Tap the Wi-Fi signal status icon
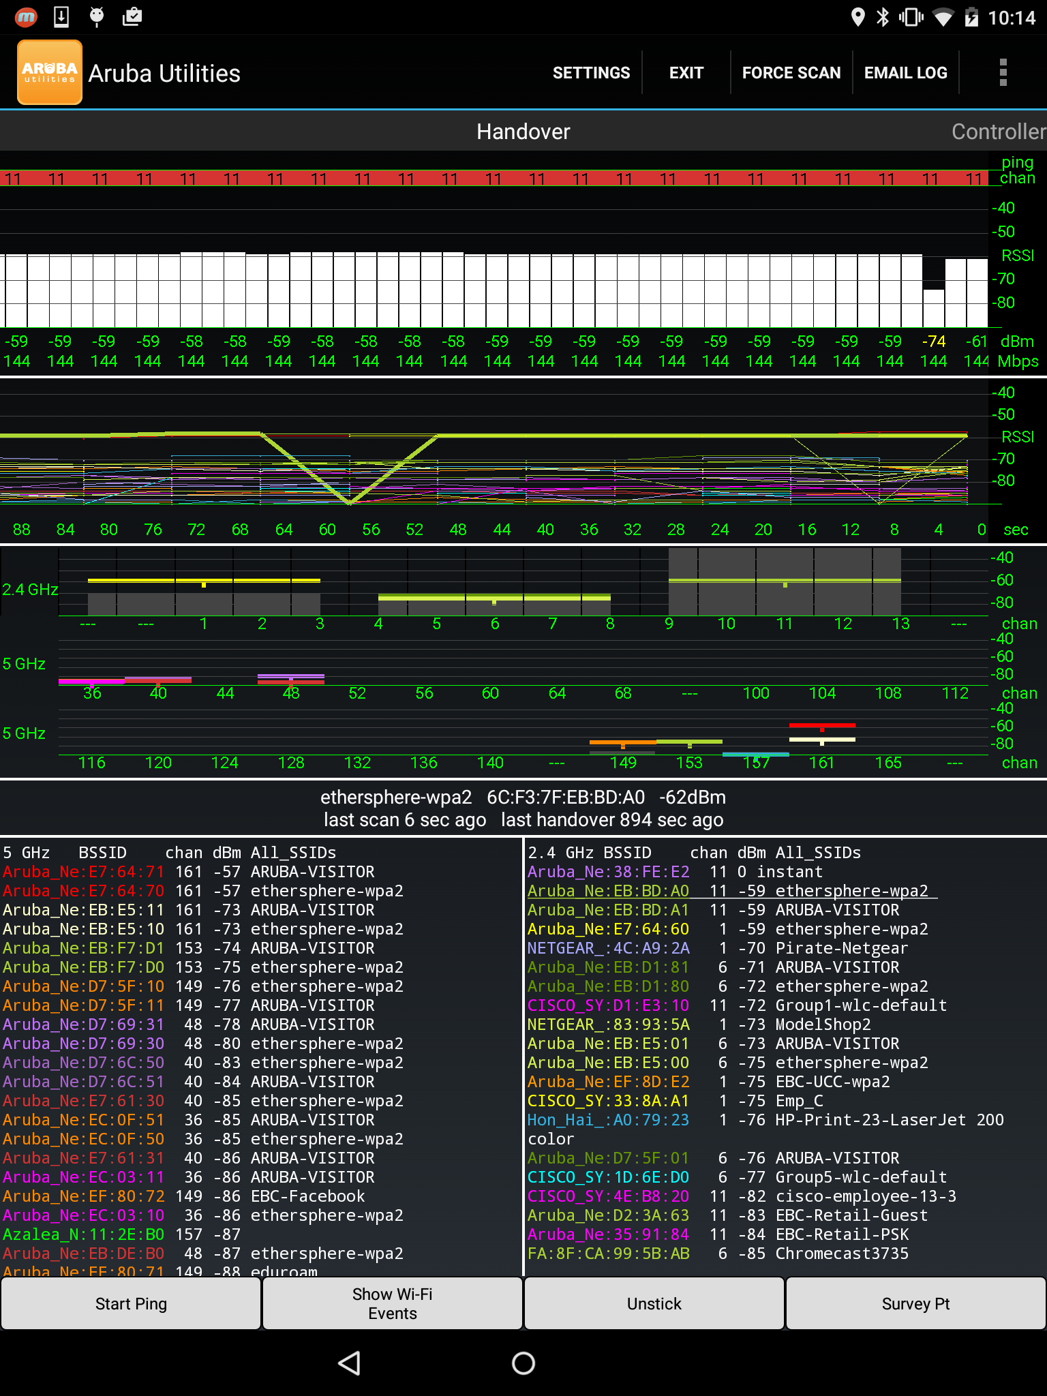The height and width of the screenshot is (1396, 1047). point(943,17)
